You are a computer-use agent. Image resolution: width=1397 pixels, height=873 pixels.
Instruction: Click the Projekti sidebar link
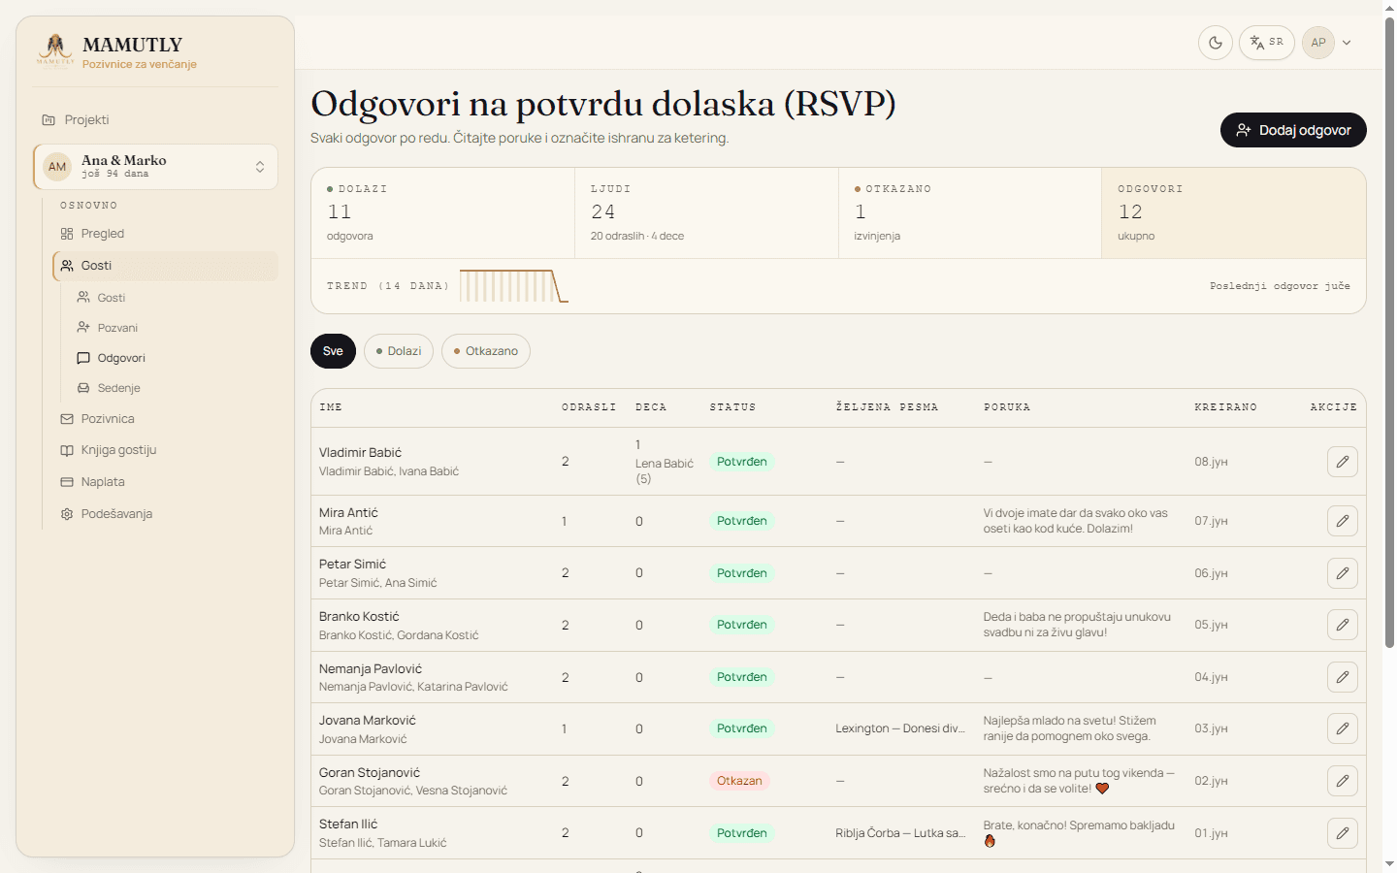coord(86,120)
